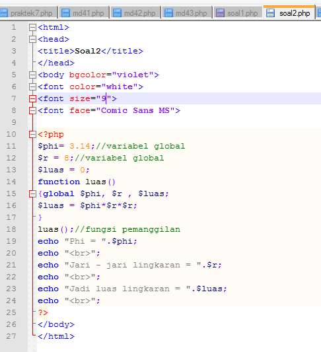Click the save icon on md43.php tab

pos(168,13)
